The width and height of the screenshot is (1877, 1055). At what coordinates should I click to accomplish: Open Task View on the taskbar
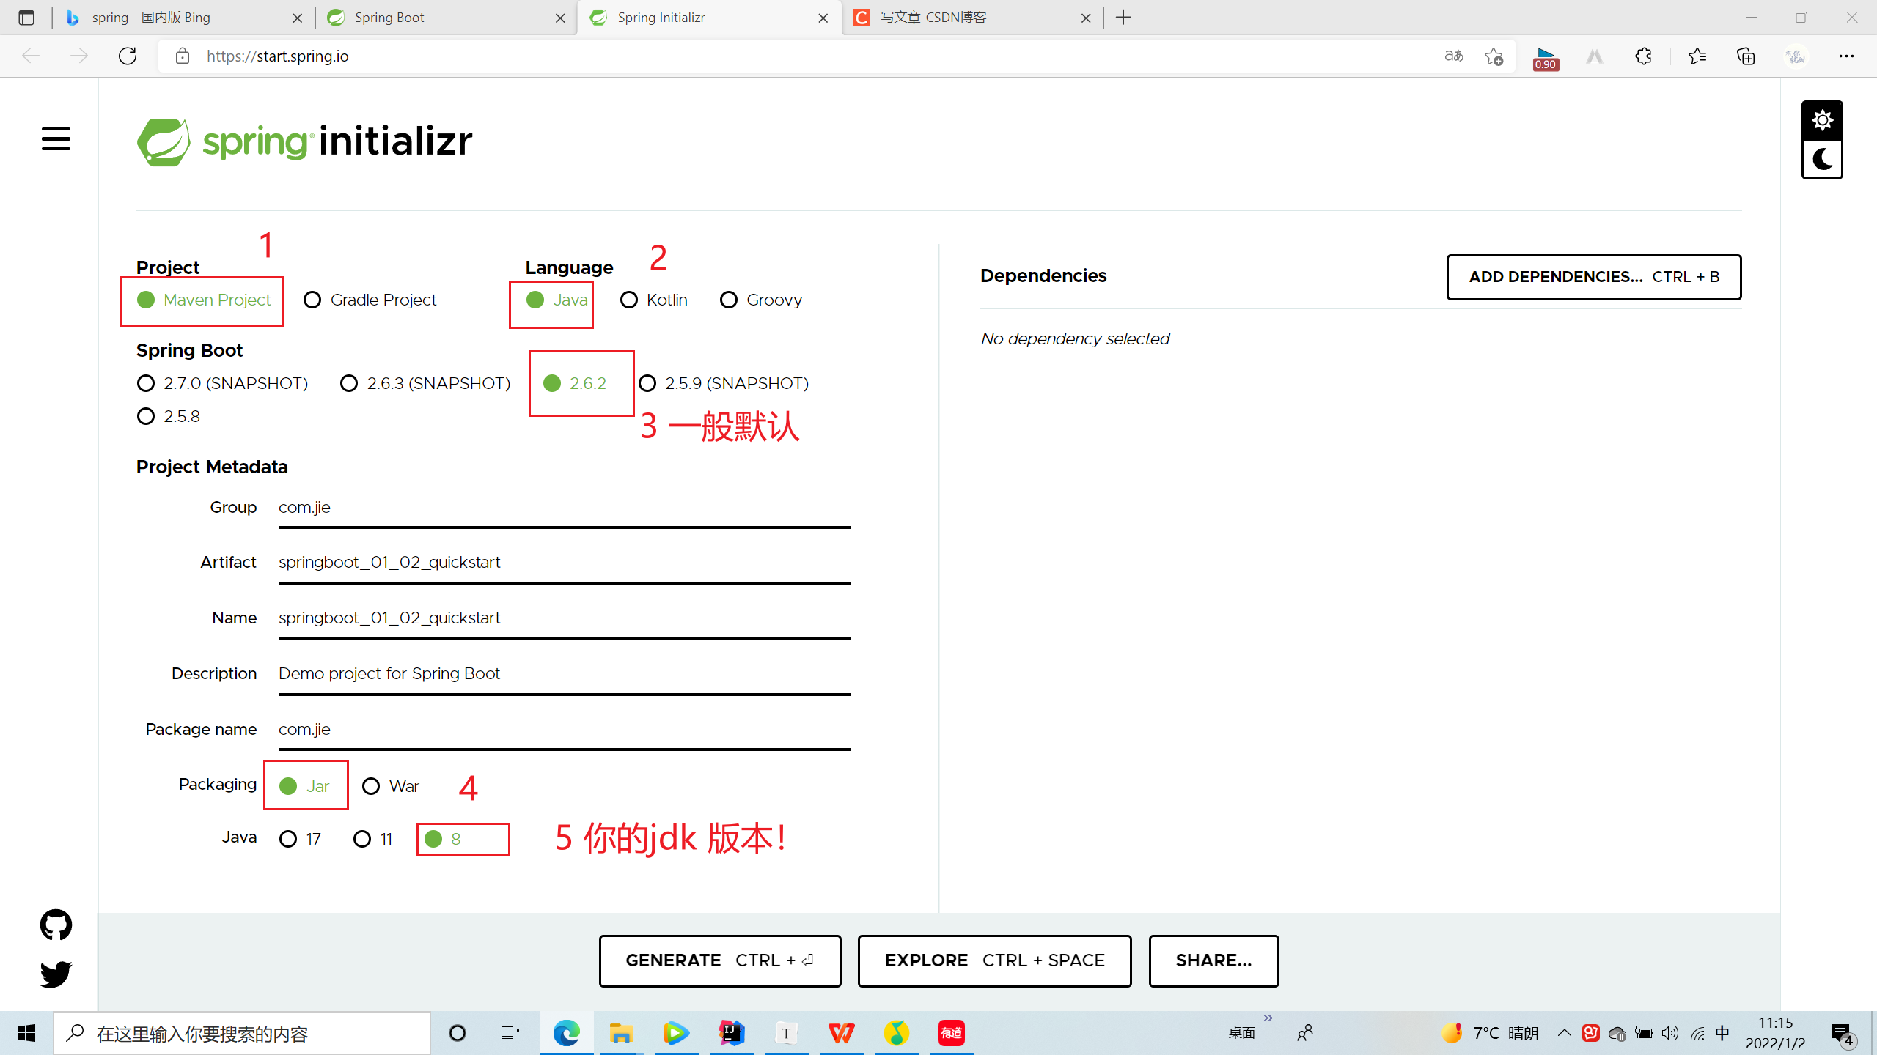pyautogui.click(x=510, y=1033)
